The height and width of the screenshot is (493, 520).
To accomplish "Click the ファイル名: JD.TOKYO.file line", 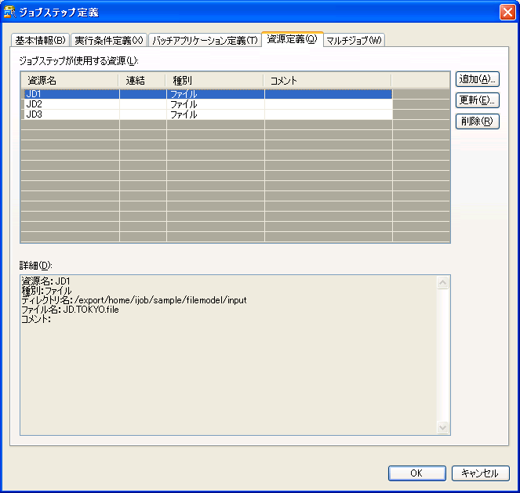I will [x=70, y=310].
